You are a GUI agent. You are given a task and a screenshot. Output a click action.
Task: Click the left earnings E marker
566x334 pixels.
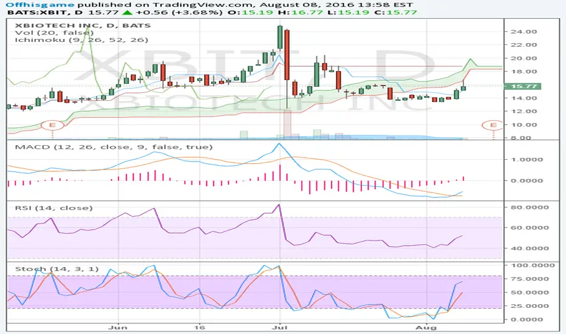click(x=52, y=125)
